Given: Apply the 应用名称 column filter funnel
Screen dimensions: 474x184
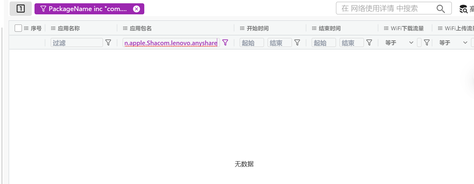Looking at the screenshot, I should pos(108,43).
